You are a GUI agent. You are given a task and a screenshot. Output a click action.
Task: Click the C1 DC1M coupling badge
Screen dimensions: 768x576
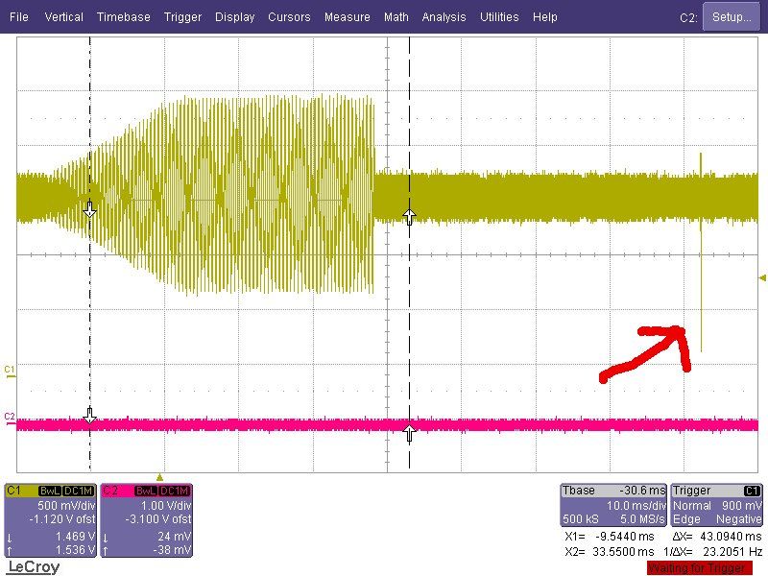click(78, 491)
